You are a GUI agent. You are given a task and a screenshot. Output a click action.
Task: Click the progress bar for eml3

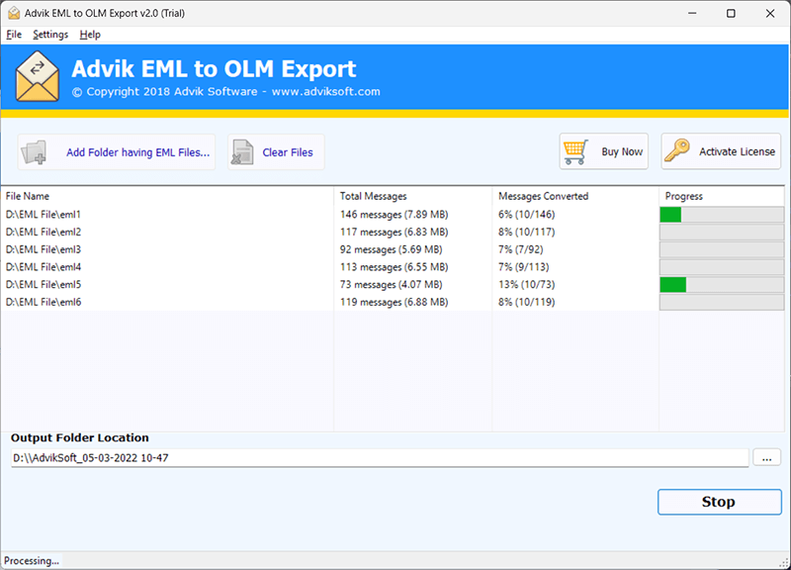[x=722, y=249]
